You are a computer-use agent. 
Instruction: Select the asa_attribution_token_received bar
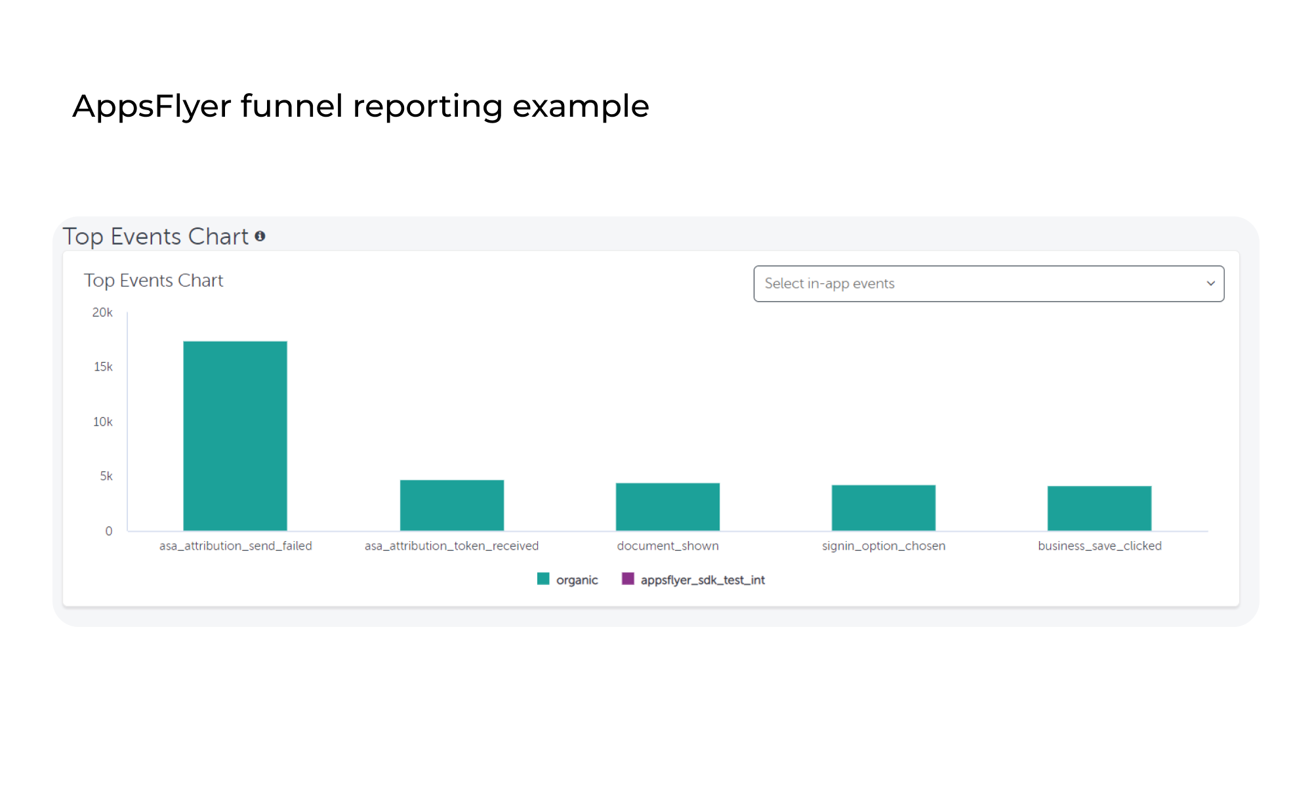click(452, 505)
